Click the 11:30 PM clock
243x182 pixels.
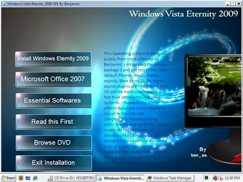pyautogui.click(x=232, y=178)
